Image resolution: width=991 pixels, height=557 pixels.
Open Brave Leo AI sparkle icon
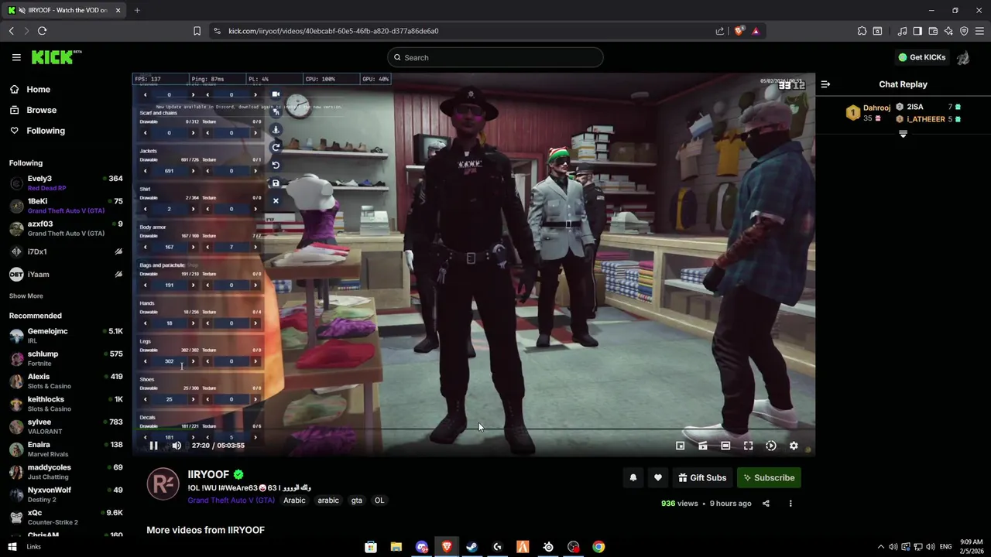[948, 31]
